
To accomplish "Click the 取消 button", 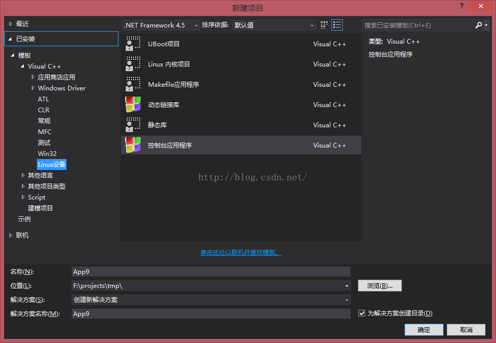I will tap(466, 329).
